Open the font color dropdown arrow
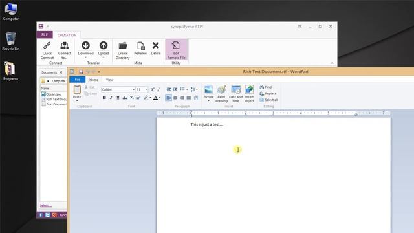This screenshot has width=414, height=233. (x=160, y=98)
